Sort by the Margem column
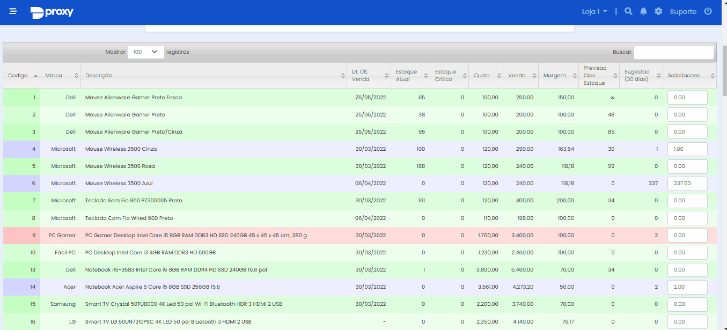727x330 pixels. tap(559, 76)
